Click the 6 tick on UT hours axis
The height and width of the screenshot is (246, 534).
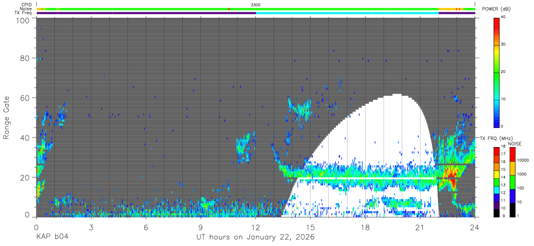(x=146, y=227)
